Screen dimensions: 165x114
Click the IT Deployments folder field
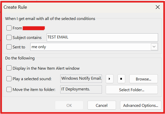[x=81, y=89]
